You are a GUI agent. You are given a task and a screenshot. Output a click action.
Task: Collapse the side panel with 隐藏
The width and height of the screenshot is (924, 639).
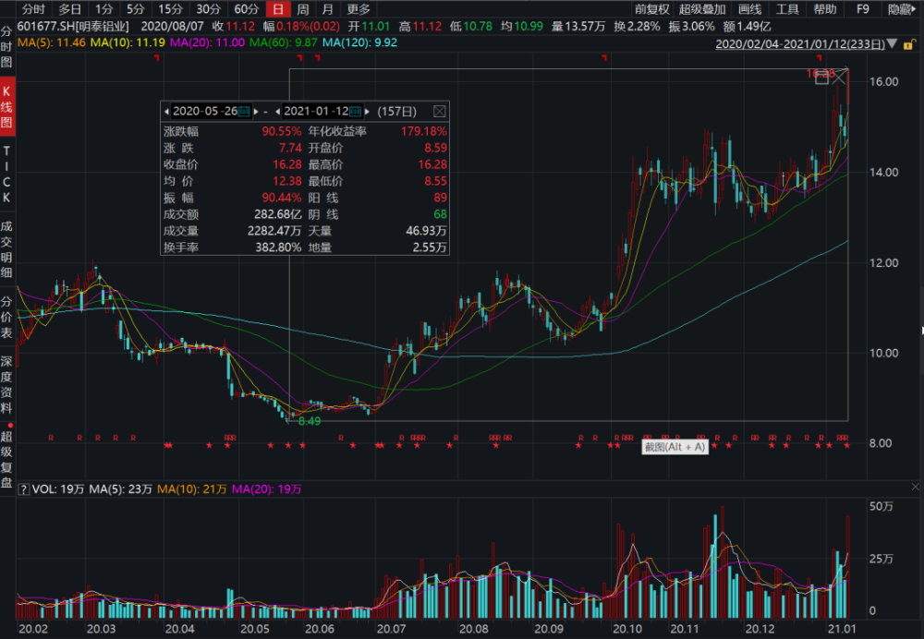[x=902, y=9]
